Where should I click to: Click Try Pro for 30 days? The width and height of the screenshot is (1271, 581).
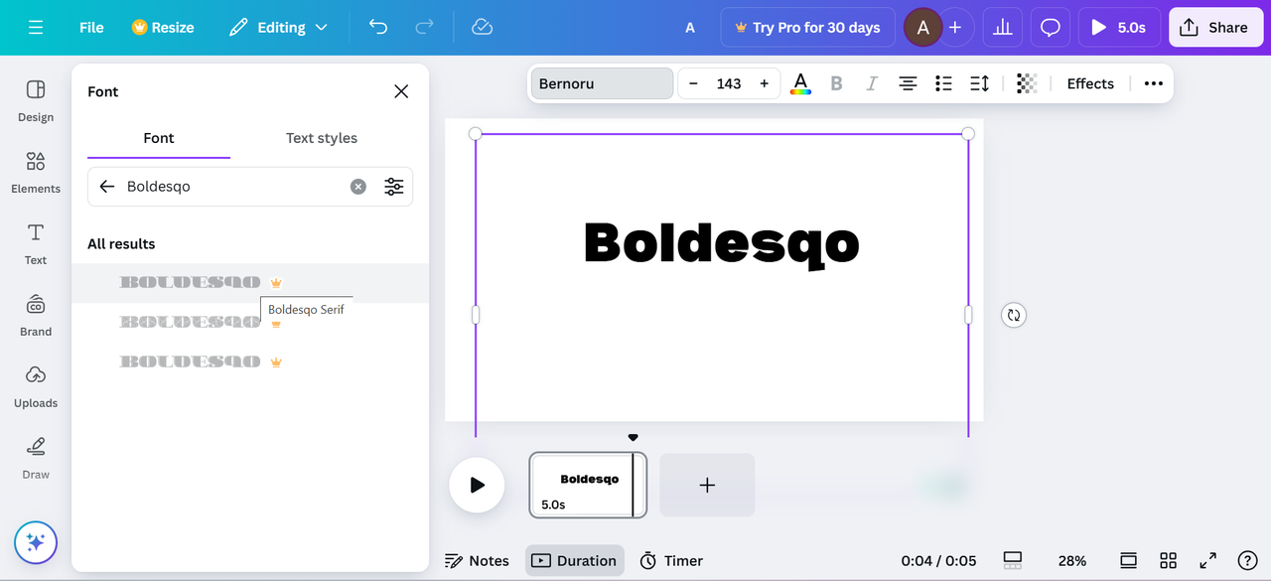click(807, 28)
